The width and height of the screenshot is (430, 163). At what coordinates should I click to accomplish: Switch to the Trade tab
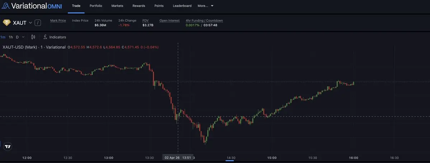click(76, 6)
